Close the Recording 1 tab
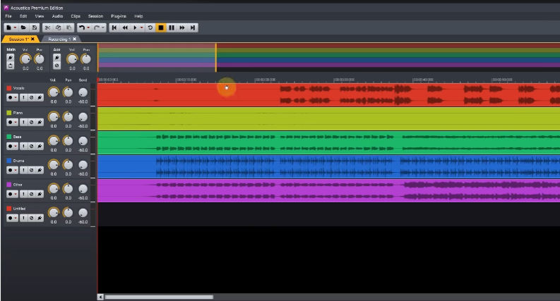560x301 pixels. (x=74, y=39)
